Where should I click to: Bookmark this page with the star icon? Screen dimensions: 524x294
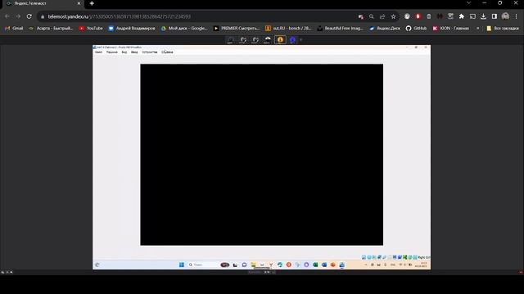[393, 16]
